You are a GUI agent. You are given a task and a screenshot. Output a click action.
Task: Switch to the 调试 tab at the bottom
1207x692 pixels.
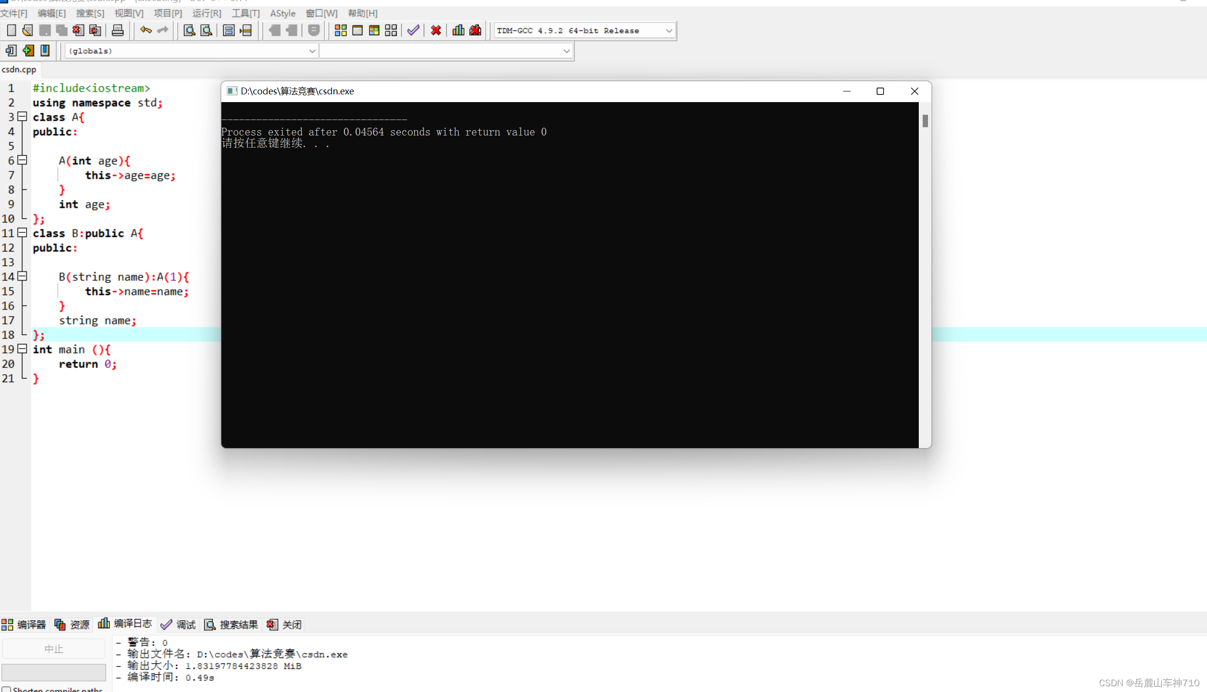tap(179, 625)
